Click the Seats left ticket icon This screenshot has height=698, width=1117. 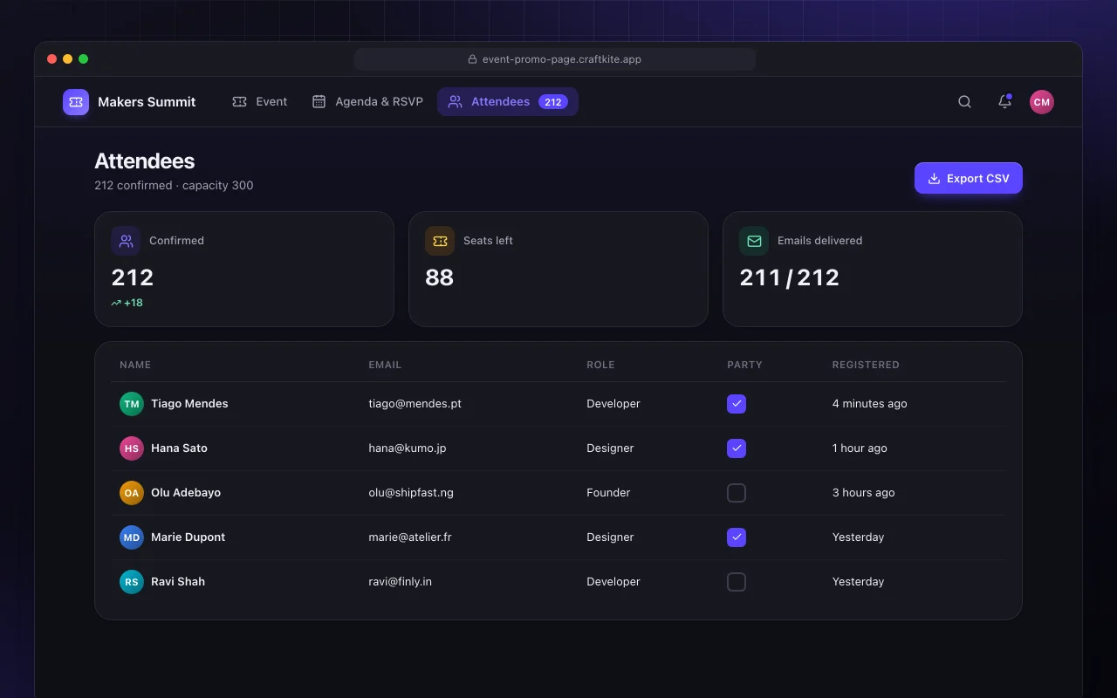(440, 241)
